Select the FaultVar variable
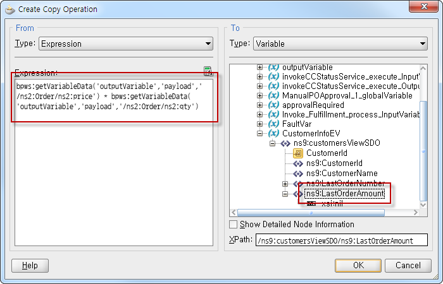Viewport: 443px width, 284px height. click(x=297, y=124)
